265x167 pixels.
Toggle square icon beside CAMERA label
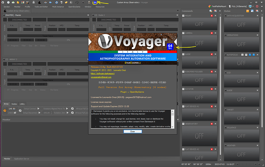coord(183,33)
